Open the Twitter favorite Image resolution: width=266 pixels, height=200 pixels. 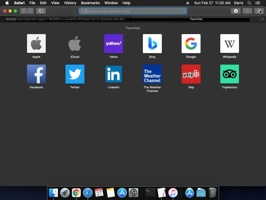tap(75, 74)
